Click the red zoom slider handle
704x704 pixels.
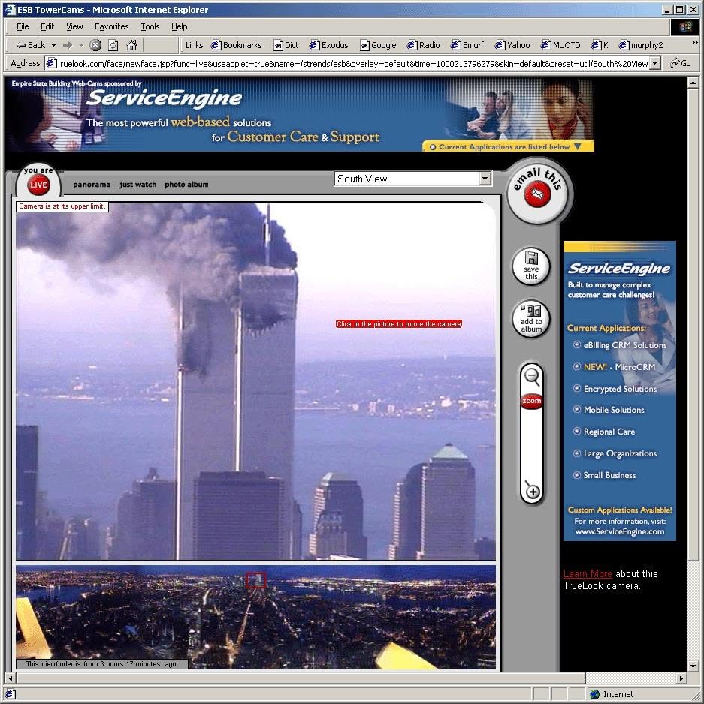tap(531, 401)
